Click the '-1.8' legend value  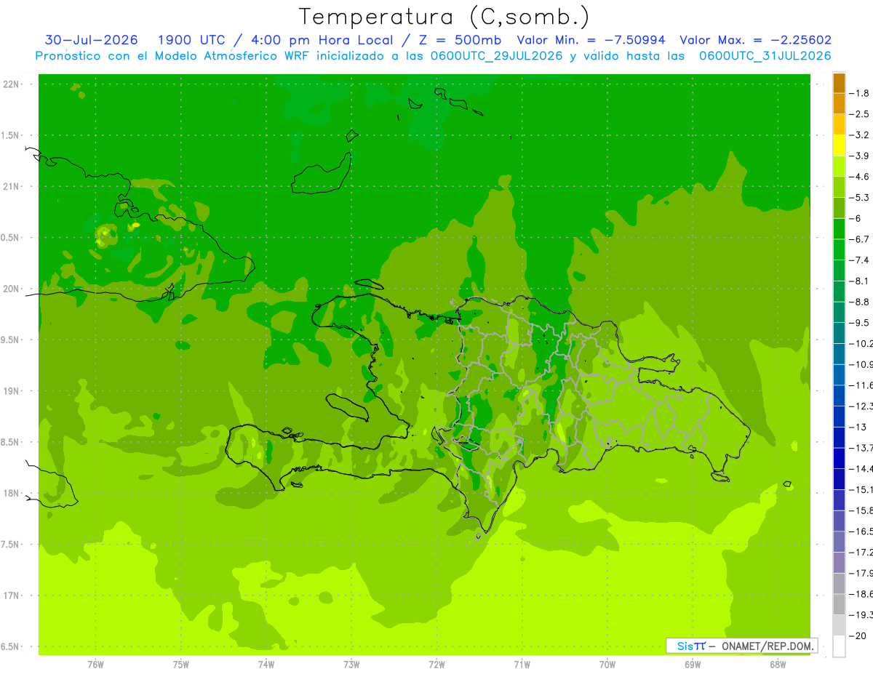coord(859,93)
